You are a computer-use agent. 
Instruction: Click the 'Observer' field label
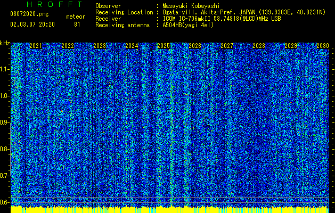pos(108,6)
